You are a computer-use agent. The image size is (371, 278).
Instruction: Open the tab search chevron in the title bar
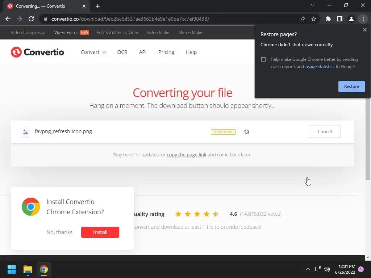point(313,5)
